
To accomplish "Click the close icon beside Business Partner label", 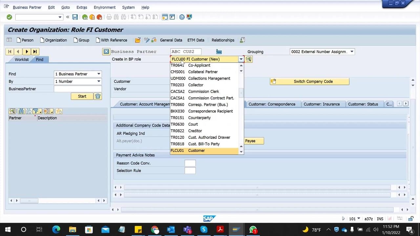I will pos(106,51).
